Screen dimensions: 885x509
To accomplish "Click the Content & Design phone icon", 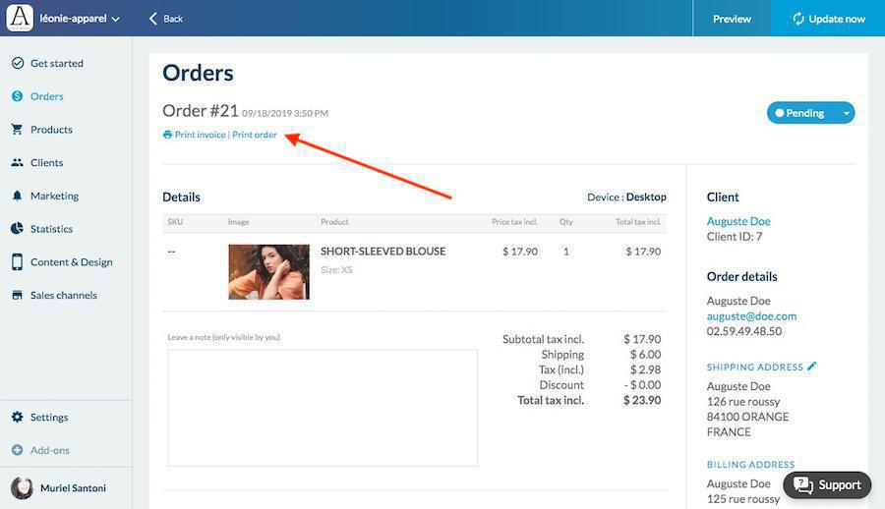I will [x=18, y=261].
